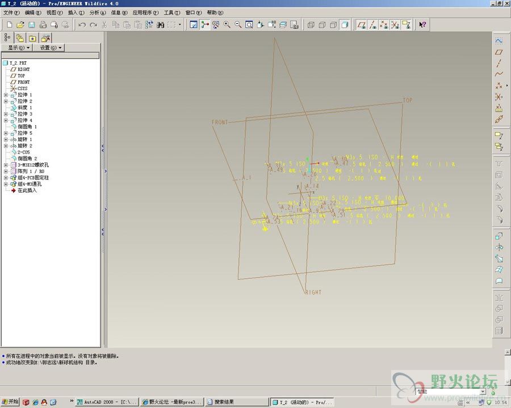
Task: Toggle datum planes display
Action: pyautogui.click(x=362, y=25)
